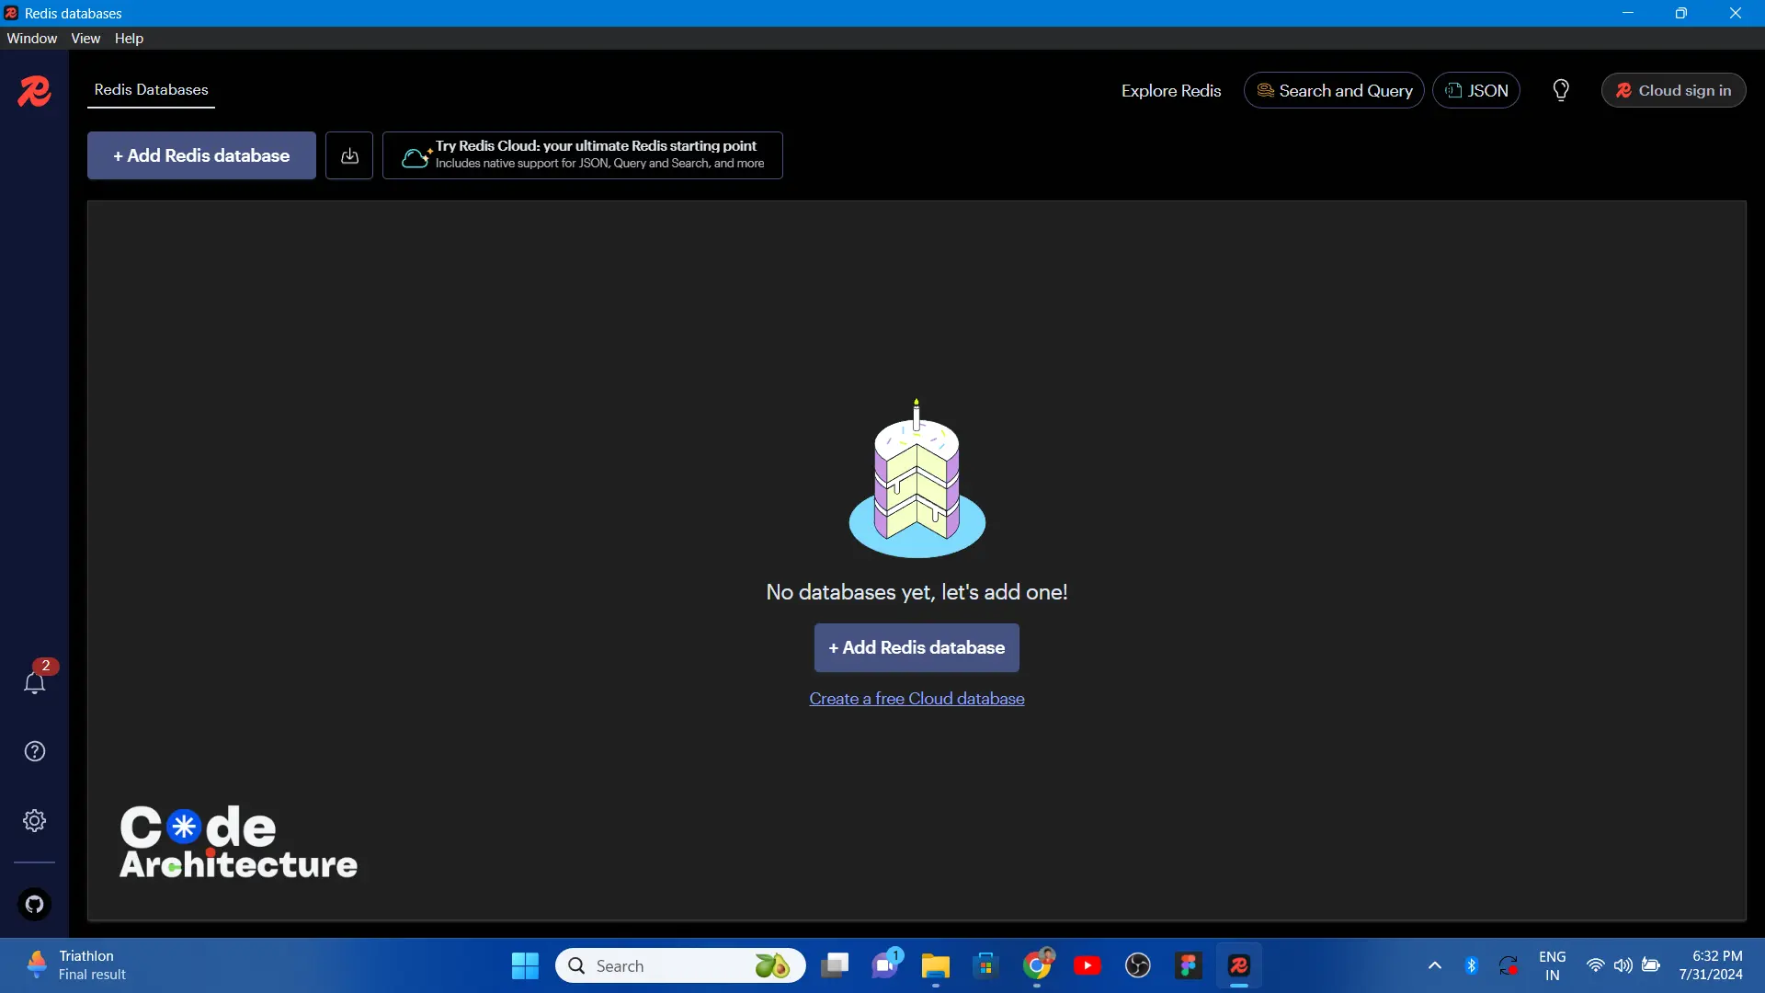Open the Window menu
The image size is (1765, 993).
32,39
